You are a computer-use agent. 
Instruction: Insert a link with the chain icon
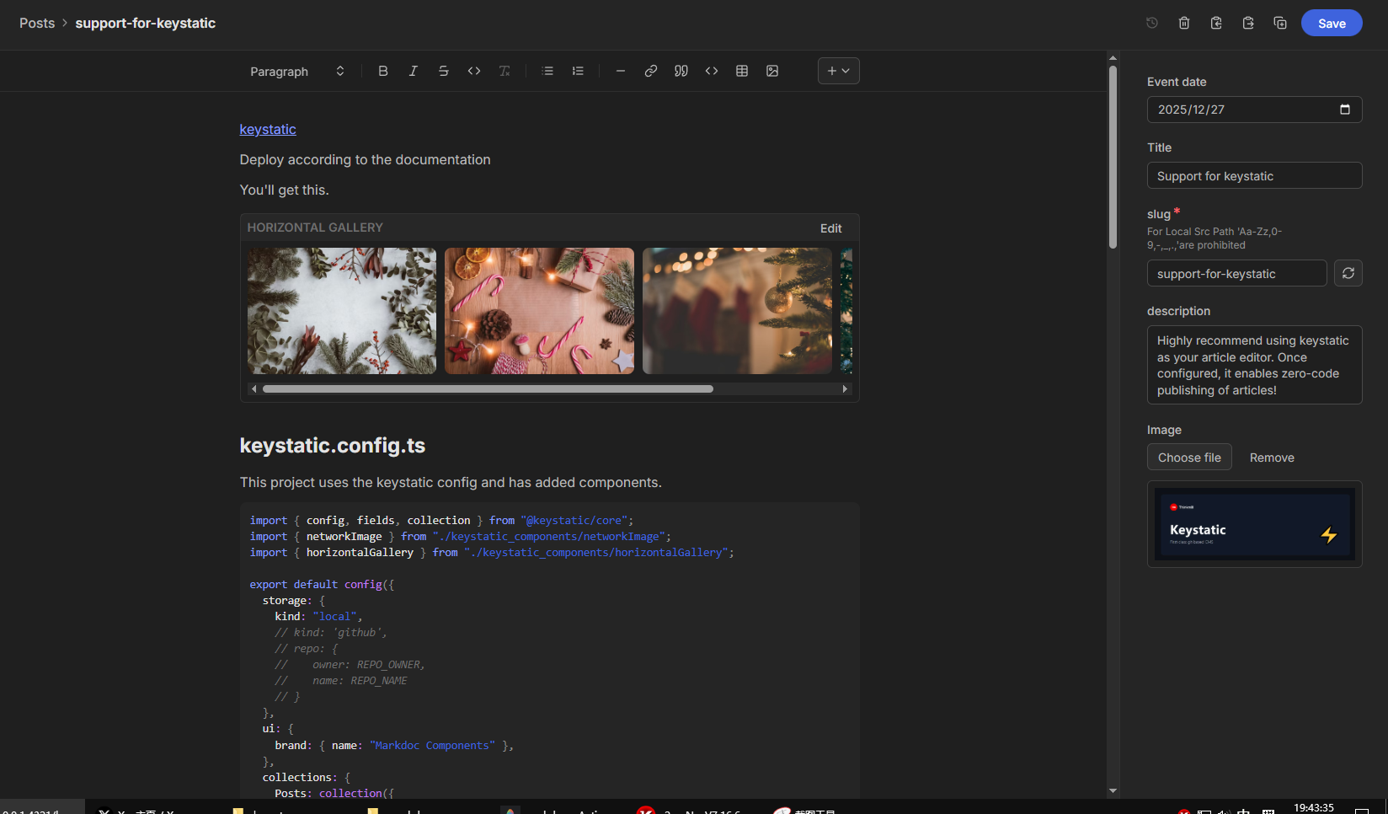[651, 71]
